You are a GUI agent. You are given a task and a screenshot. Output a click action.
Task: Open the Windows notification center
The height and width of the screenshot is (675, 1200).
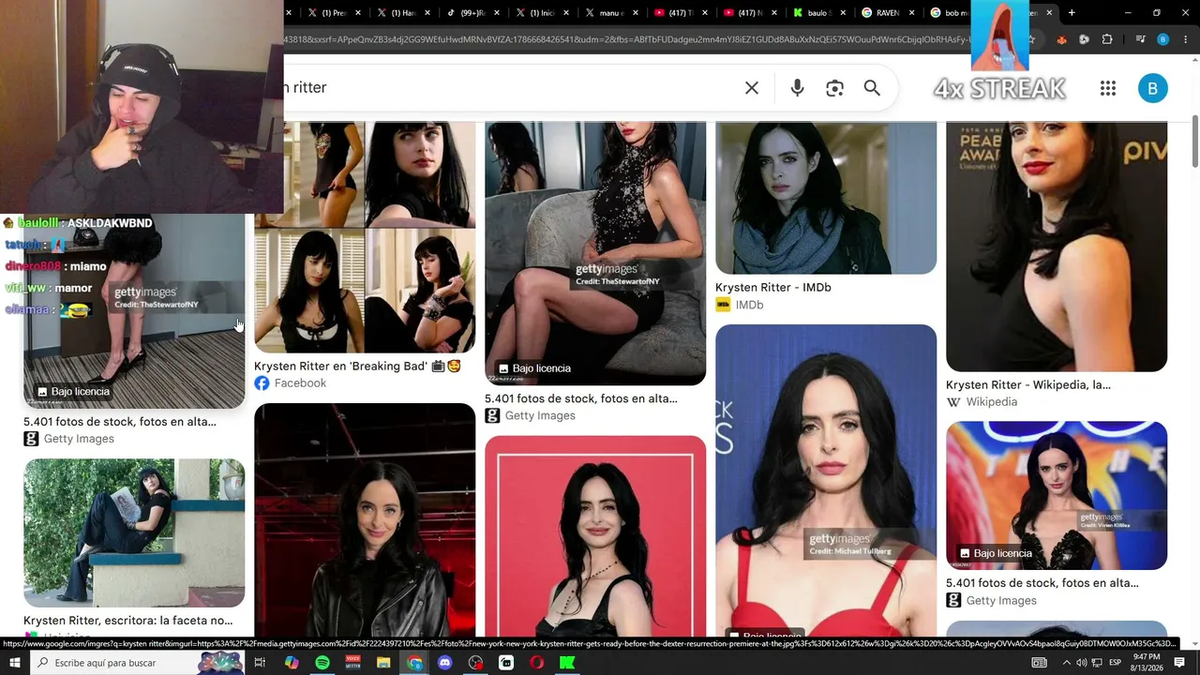1179,663
